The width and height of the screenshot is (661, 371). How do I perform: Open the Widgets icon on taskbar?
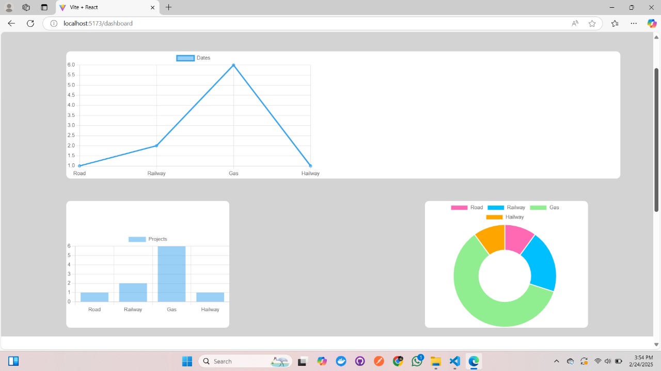13,361
